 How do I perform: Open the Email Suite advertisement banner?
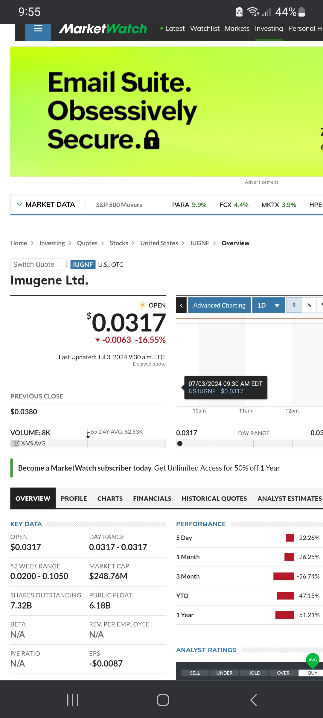click(167, 112)
